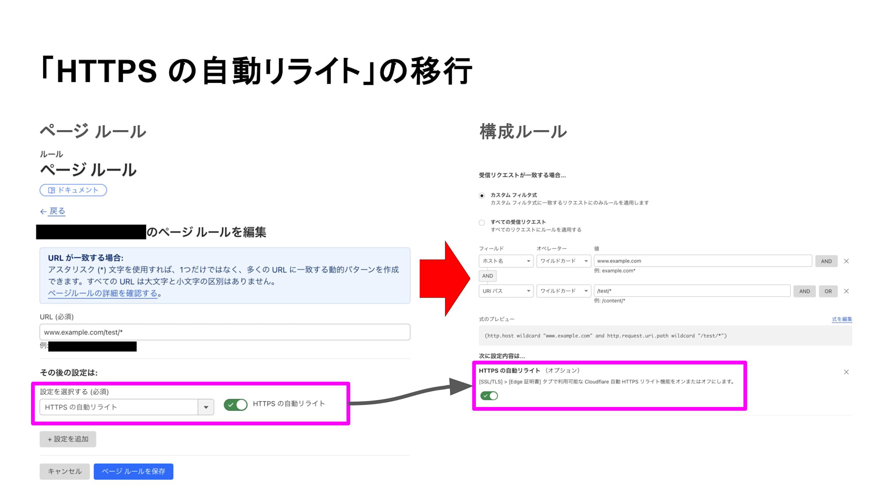Click the + 設定を追加 button

pos(68,439)
